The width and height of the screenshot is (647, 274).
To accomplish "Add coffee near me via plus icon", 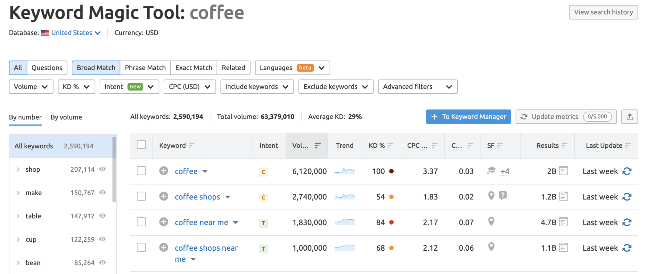I will pos(164,222).
